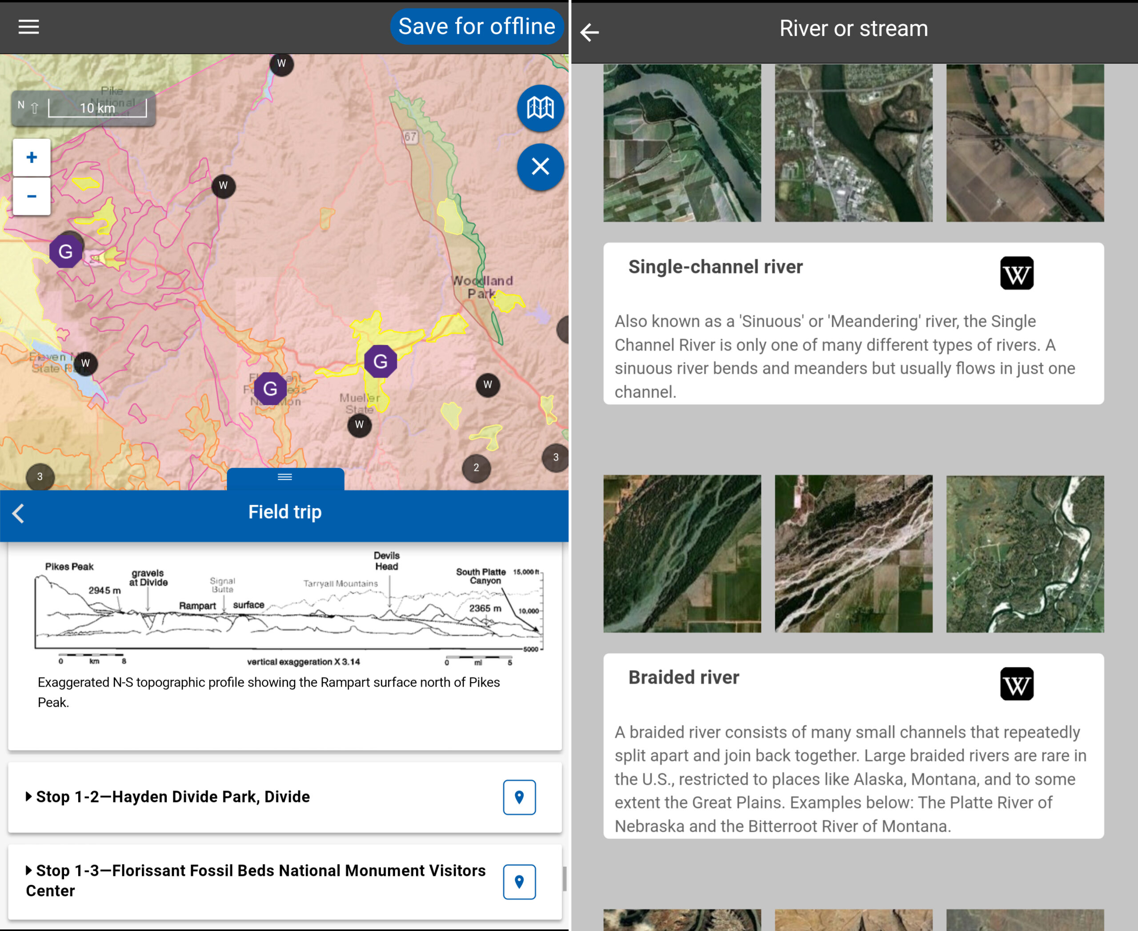
Task: Zoom in with the plus button
Action: 32,158
